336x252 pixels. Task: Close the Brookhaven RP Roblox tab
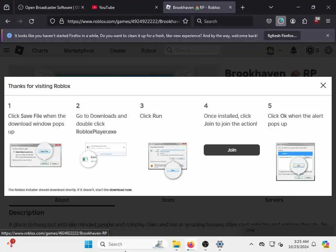(x=230, y=7)
